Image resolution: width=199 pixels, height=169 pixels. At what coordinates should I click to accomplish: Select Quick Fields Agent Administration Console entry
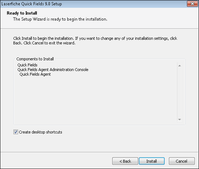coord(53,70)
